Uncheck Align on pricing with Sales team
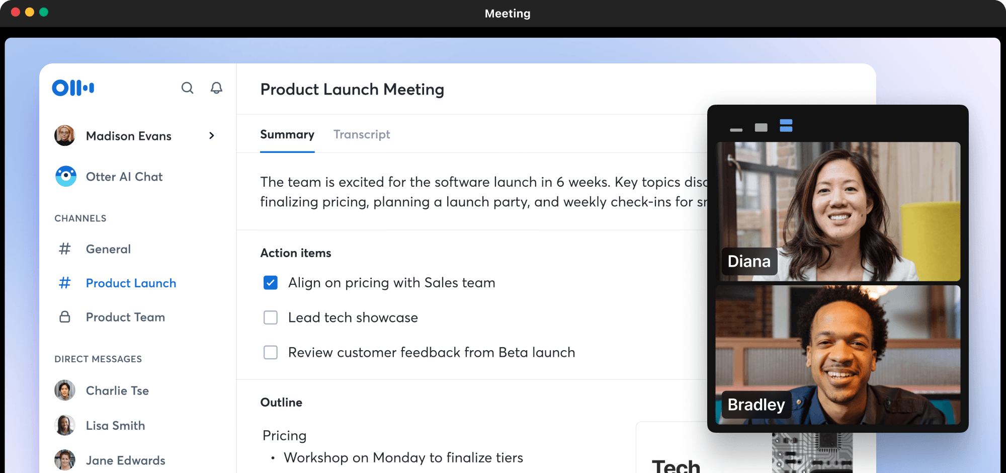This screenshot has height=473, width=1006. pyautogui.click(x=271, y=283)
